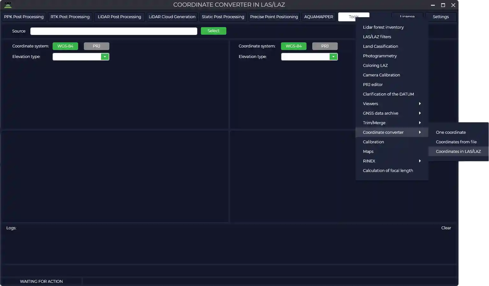Expand the Trim/Merge submenu

tap(392, 123)
